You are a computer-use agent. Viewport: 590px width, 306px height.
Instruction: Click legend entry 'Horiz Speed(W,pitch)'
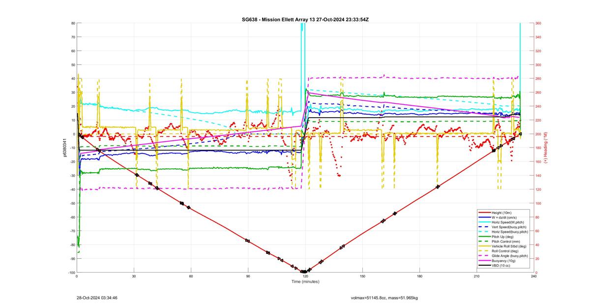pos(508,222)
